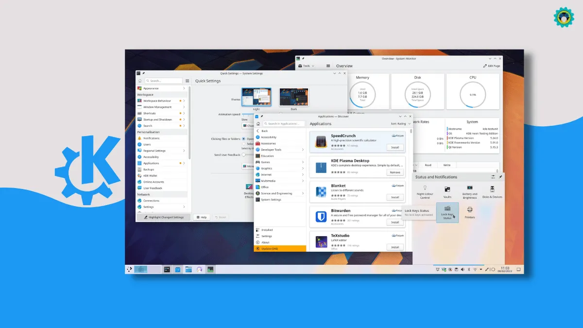Install the SpeedCrunch application
This screenshot has width=583, height=328.
click(x=394, y=147)
